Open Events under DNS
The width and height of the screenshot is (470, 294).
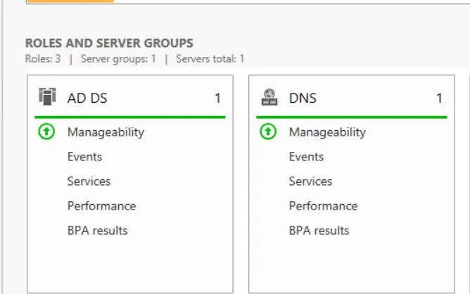pos(306,156)
